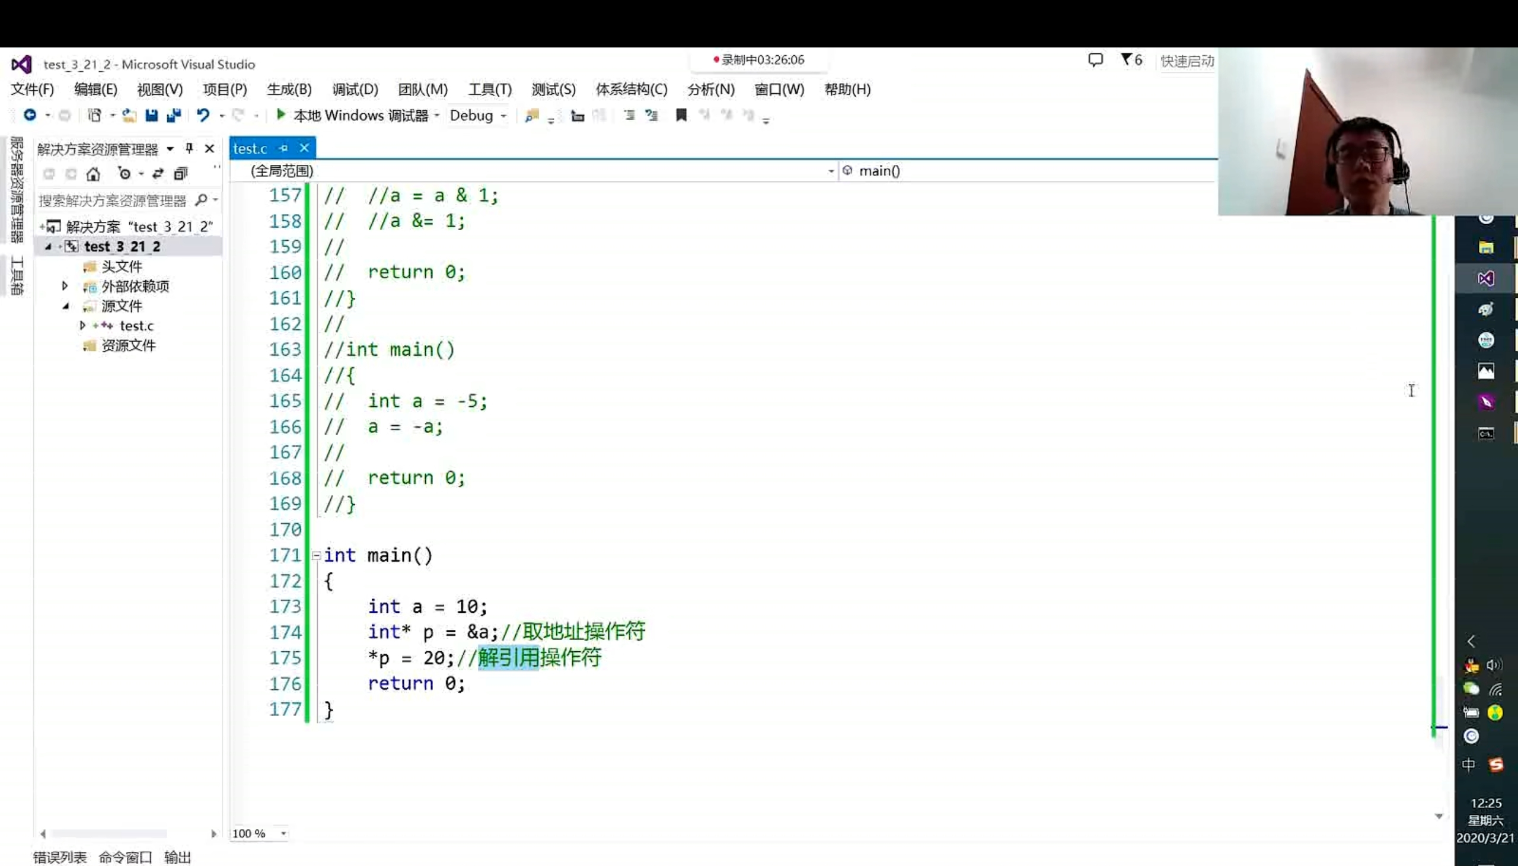The width and height of the screenshot is (1518, 866).
Task: Collapse the main() function outline at line 171
Action: click(316, 556)
